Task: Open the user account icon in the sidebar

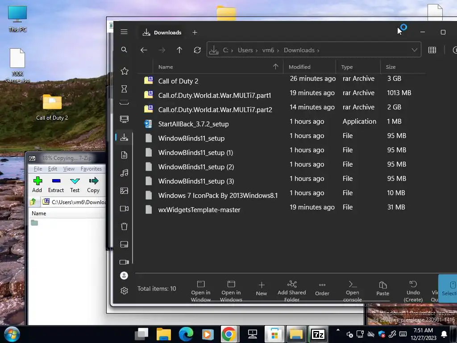Action: click(x=124, y=276)
